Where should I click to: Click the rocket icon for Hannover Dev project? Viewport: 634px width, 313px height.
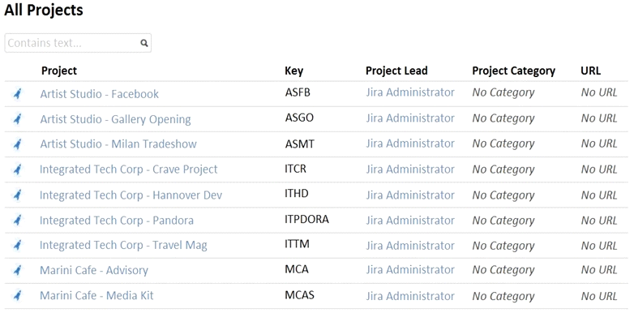click(x=17, y=195)
